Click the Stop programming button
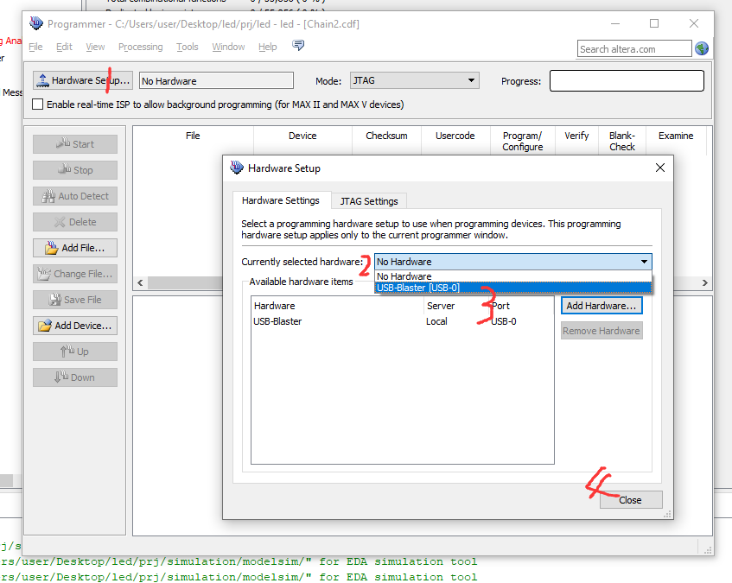 click(75, 170)
